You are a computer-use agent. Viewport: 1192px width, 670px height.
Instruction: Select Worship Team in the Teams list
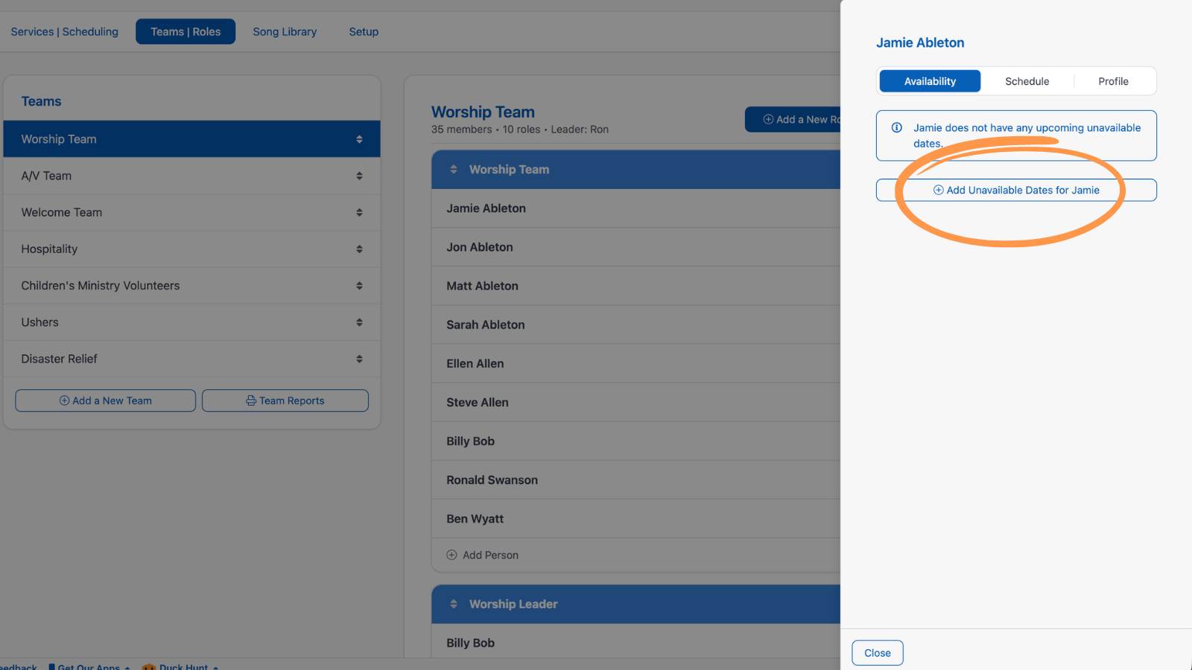coord(191,139)
